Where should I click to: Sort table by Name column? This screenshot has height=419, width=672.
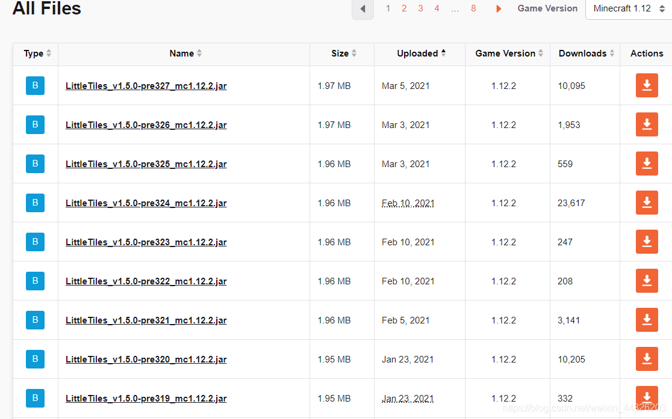click(185, 53)
